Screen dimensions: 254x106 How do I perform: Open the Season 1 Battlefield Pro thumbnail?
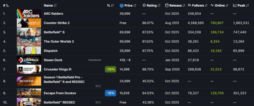(x=29, y=81)
